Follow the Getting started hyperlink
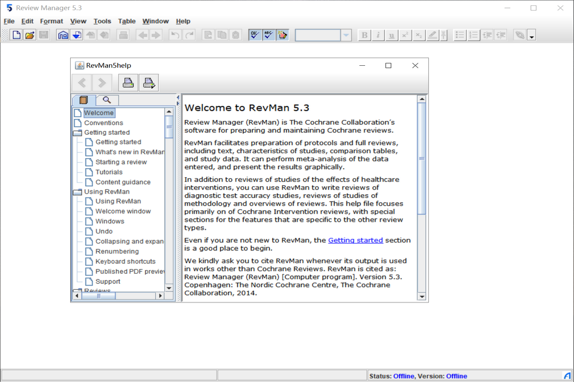This screenshot has width=574, height=382. pyautogui.click(x=355, y=240)
